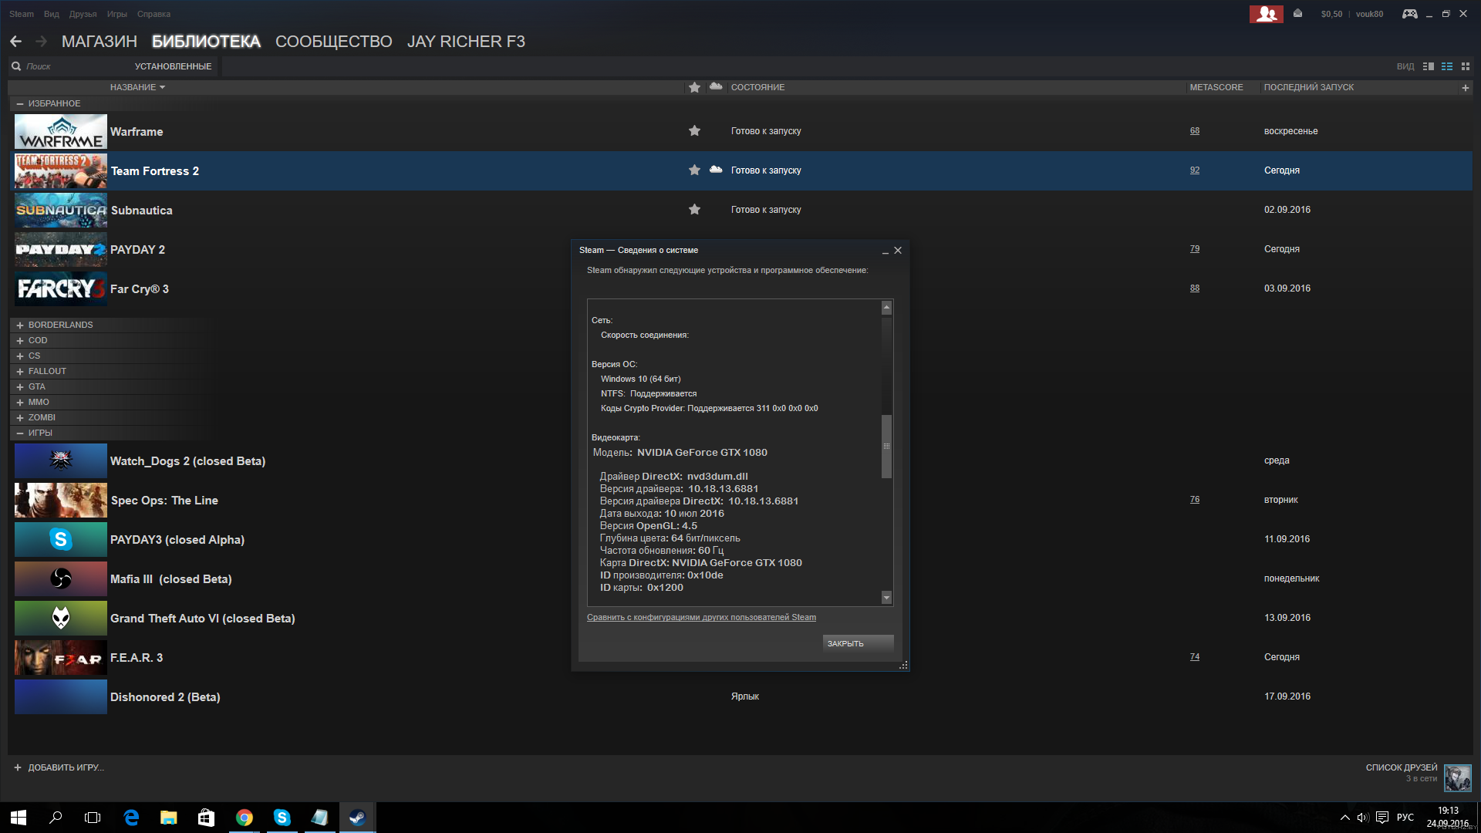Open Google Chrome from taskbar

[x=244, y=818]
